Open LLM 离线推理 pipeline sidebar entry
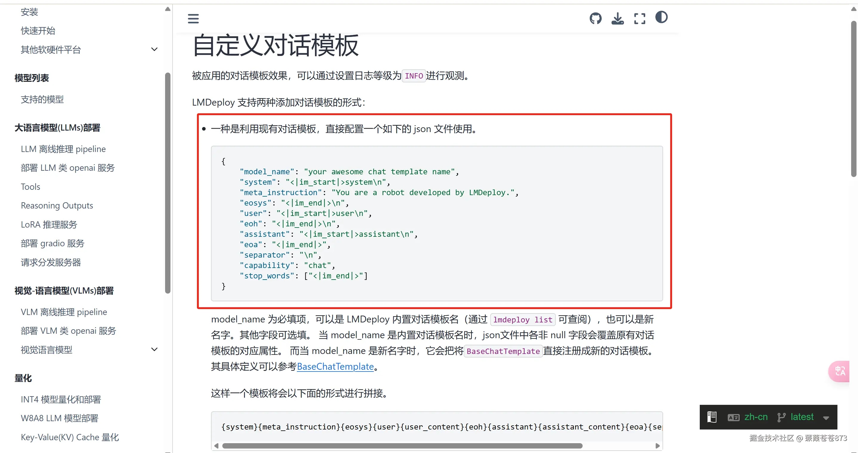Image resolution: width=858 pixels, height=453 pixels. click(63, 149)
